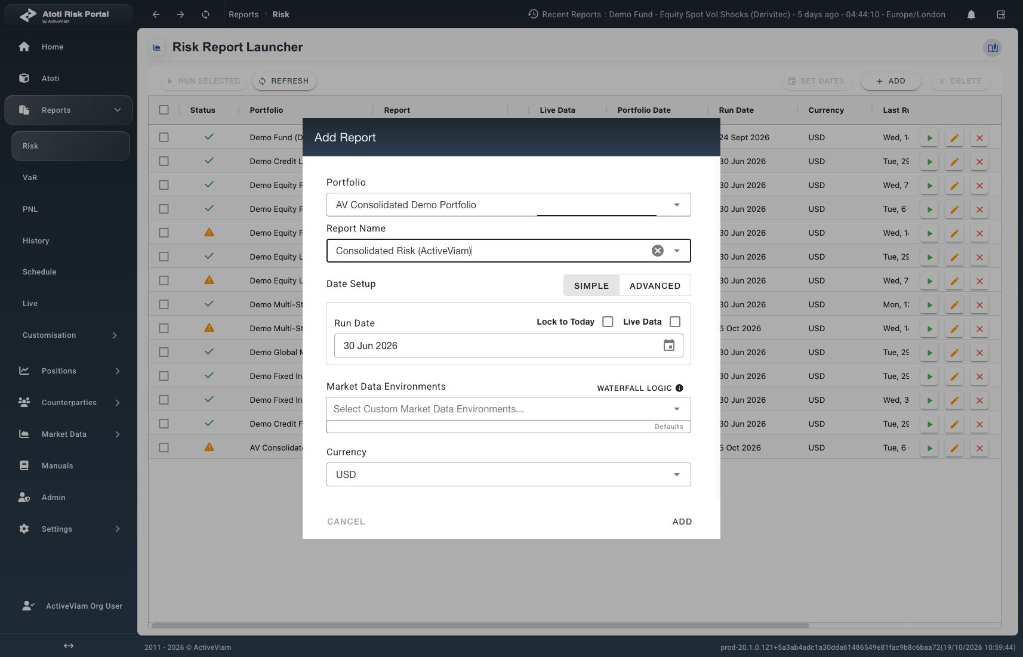
Task: Expand the Market Data submenu
Action: click(118, 434)
